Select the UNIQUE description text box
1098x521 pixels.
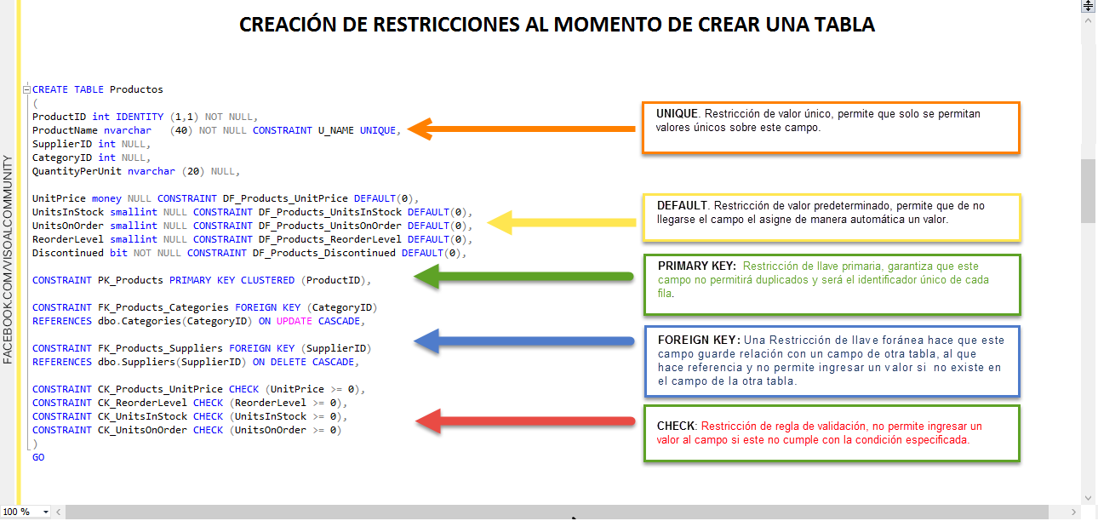(x=831, y=128)
